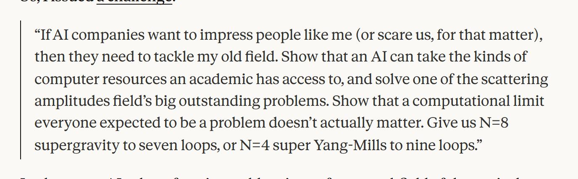Click the words "computational limit"
Screen dimensions: 578x179
(x=478, y=101)
